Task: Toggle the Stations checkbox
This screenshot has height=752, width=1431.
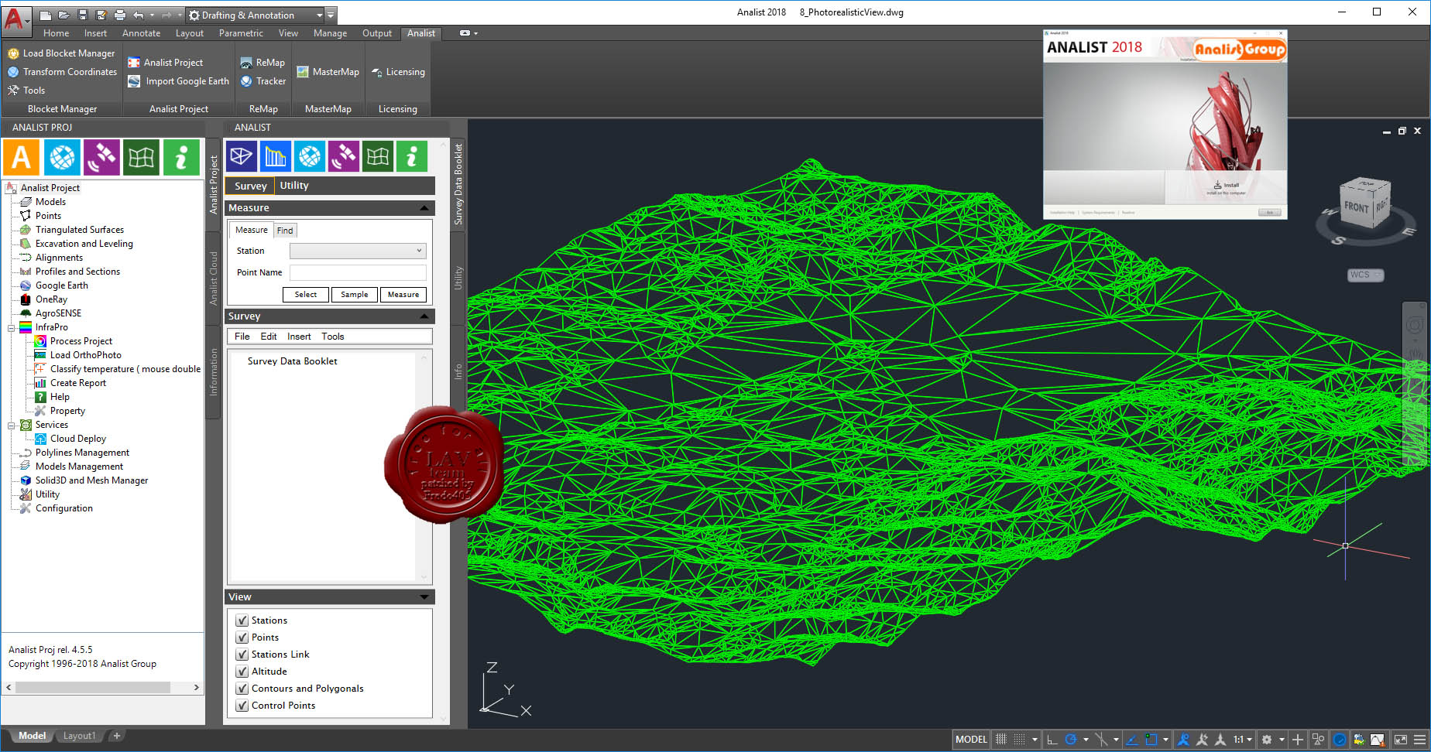Action: (x=242, y=620)
